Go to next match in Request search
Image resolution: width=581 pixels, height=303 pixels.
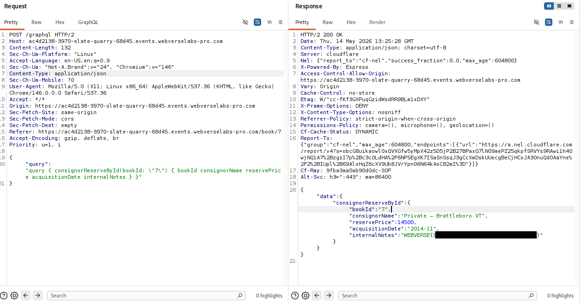click(38, 296)
